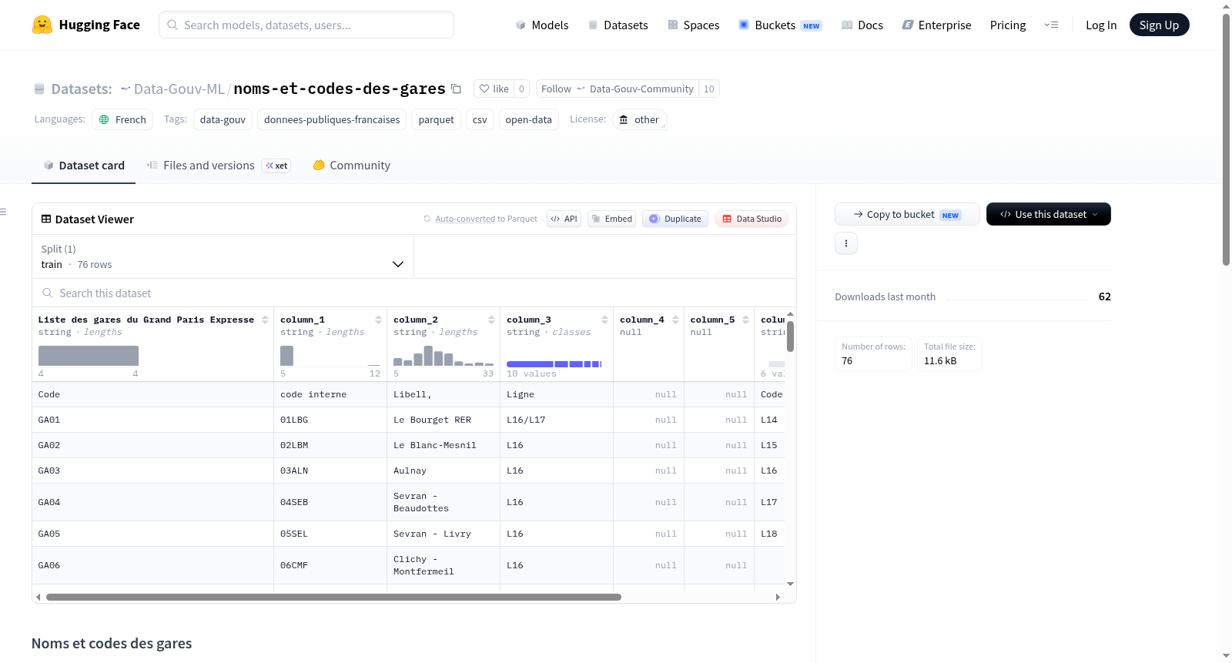
Task: Select the '01LBG' cell
Action: coord(330,420)
